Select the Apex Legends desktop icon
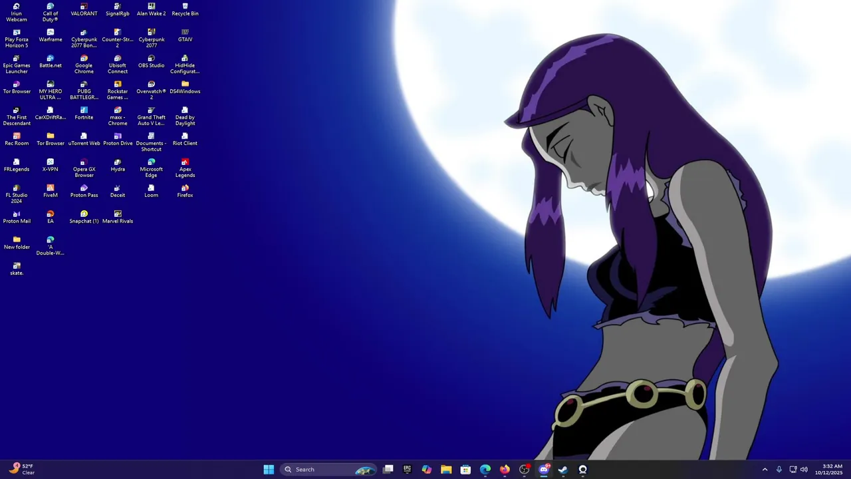Screen dimensions: 851x479 [185, 168]
